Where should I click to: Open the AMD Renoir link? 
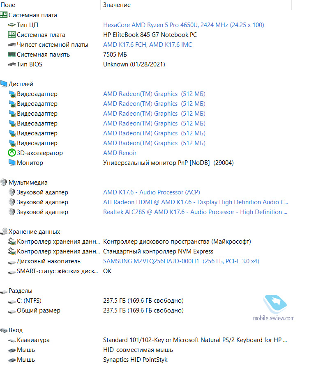point(120,153)
